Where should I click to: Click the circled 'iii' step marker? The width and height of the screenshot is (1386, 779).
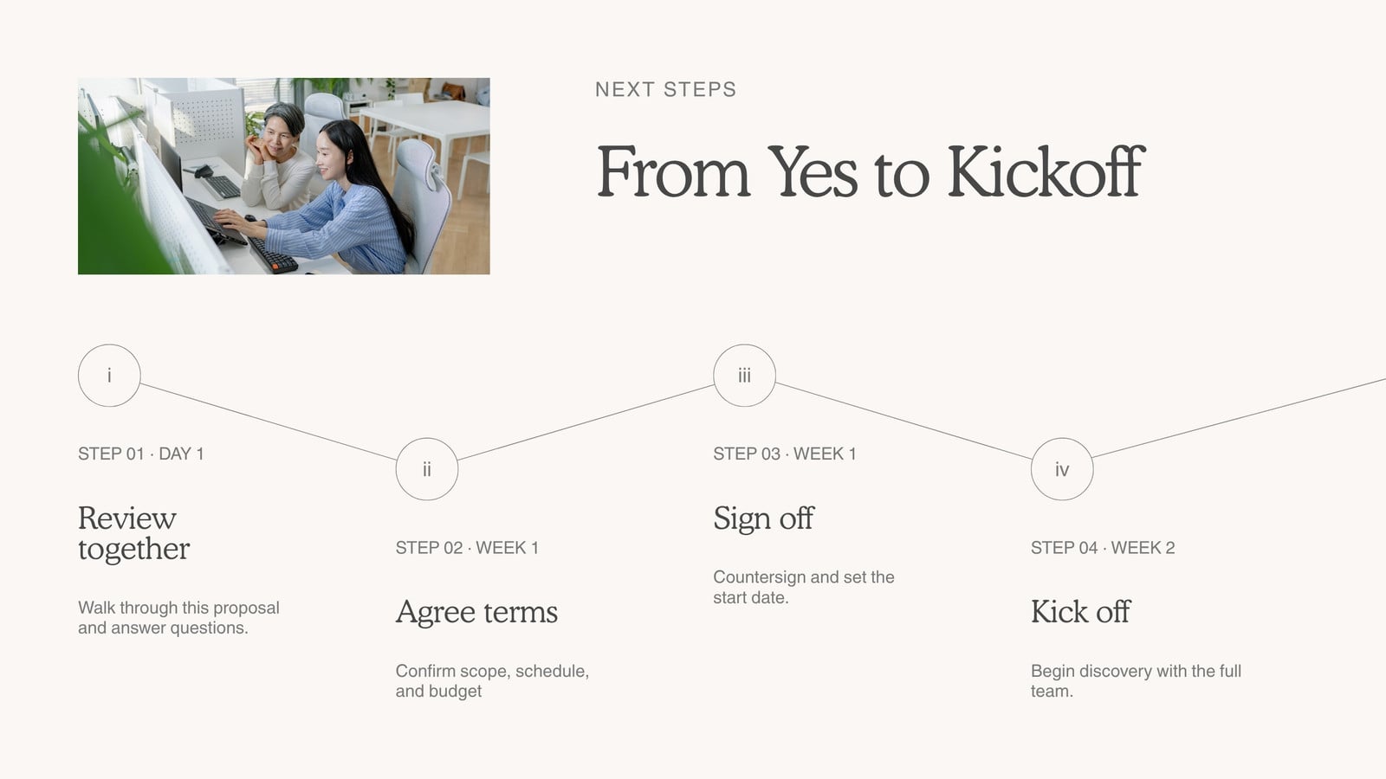tap(744, 376)
